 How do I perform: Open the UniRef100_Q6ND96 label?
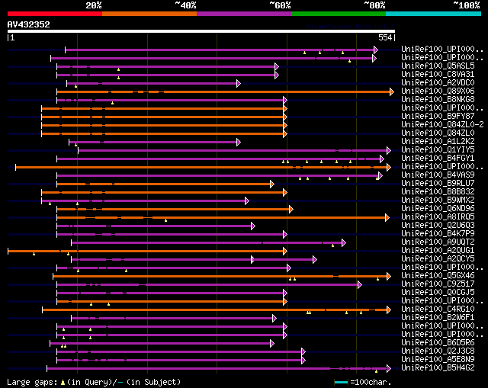[x=438, y=209]
